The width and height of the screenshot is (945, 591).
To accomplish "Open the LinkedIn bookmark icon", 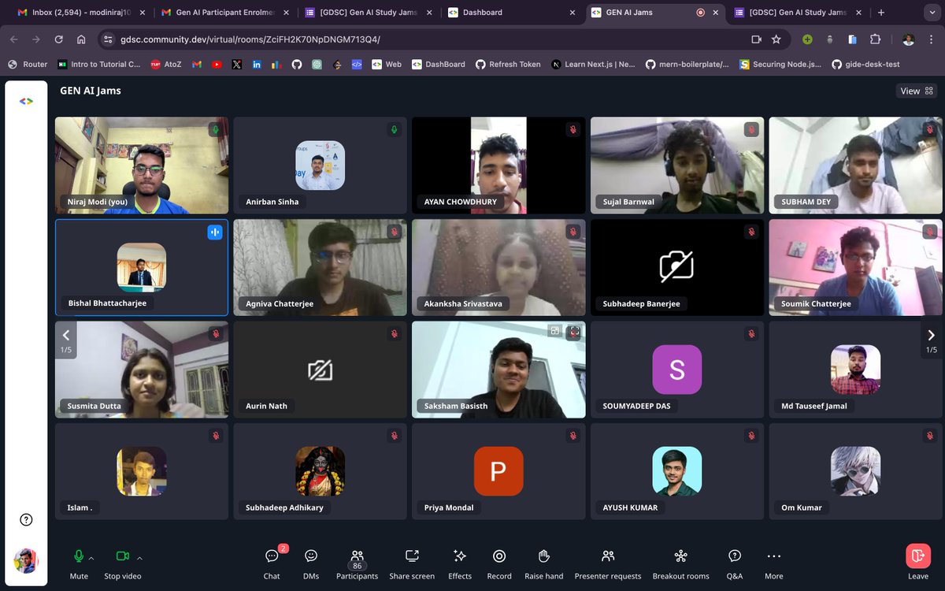I will click(x=257, y=65).
